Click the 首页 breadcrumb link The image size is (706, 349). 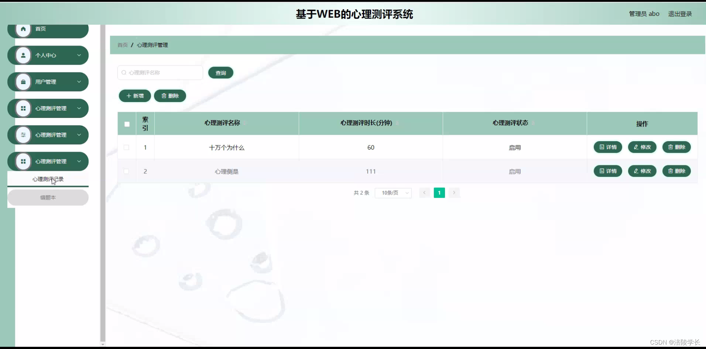(122, 45)
